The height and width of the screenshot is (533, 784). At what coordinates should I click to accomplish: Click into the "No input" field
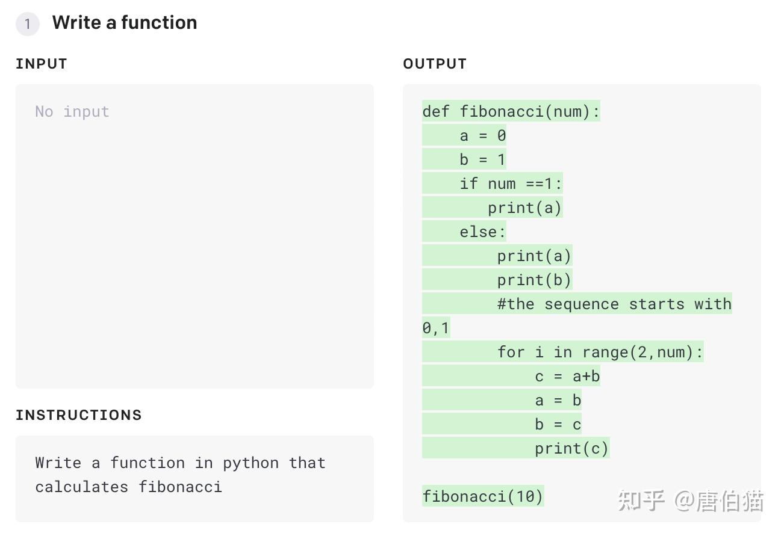[194, 236]
